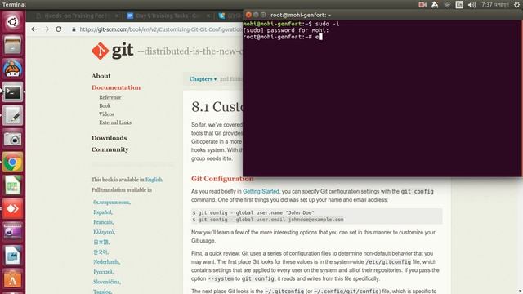Image resolution: width=523 pixels, height=294 pixels.
Task: Open External Links under Documentation
Action: click(x=115, y=122)
